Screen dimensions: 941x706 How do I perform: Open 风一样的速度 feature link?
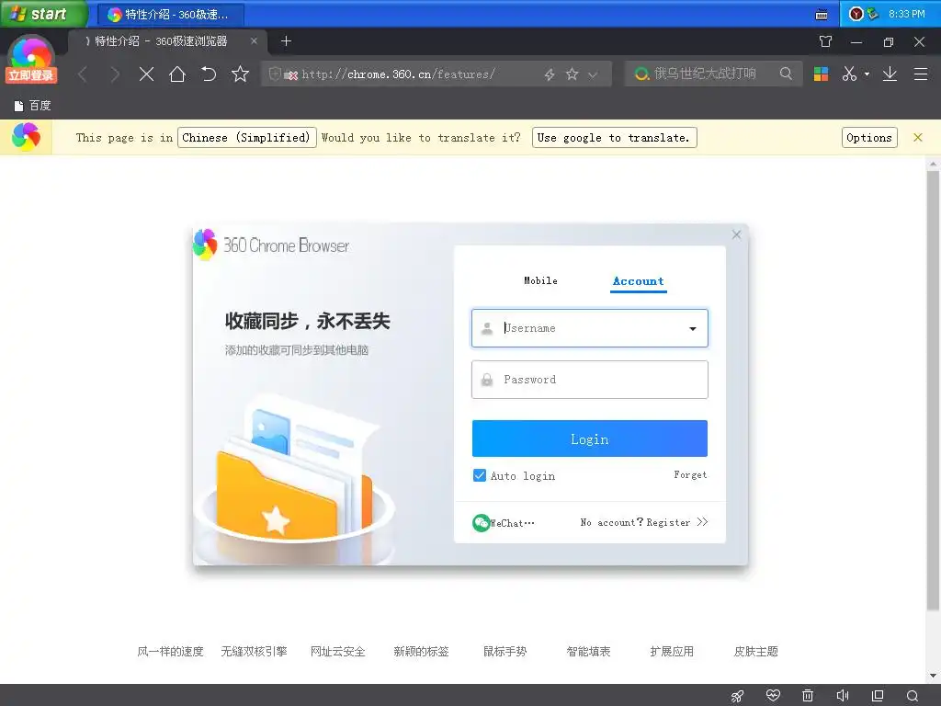point(170,652)
